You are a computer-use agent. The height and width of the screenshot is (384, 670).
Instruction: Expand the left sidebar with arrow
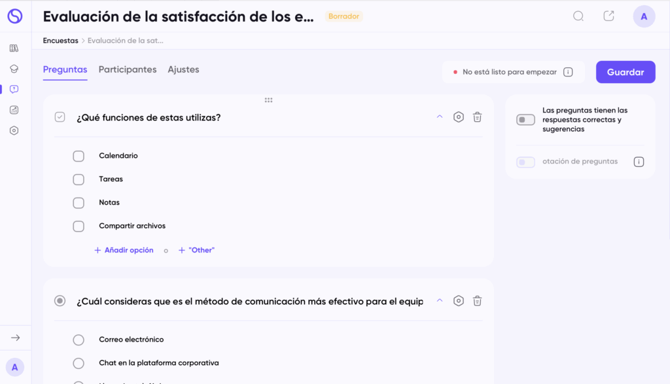tap(16, 338)
